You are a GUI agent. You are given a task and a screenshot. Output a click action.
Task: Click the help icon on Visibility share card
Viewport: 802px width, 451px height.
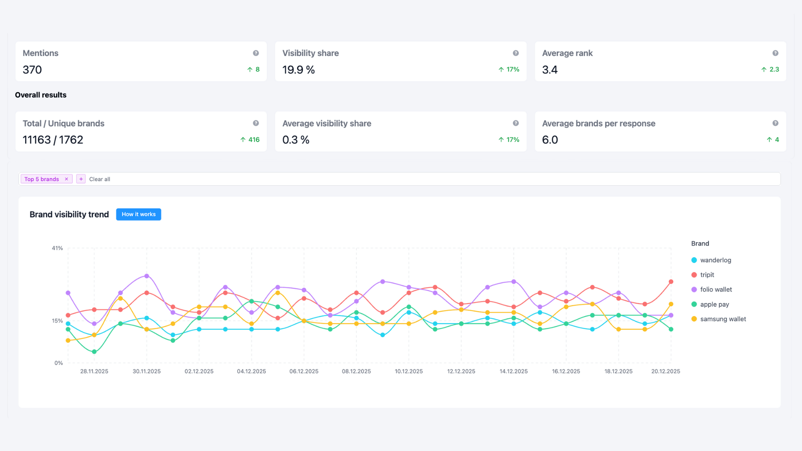click(x=515, y=53)
